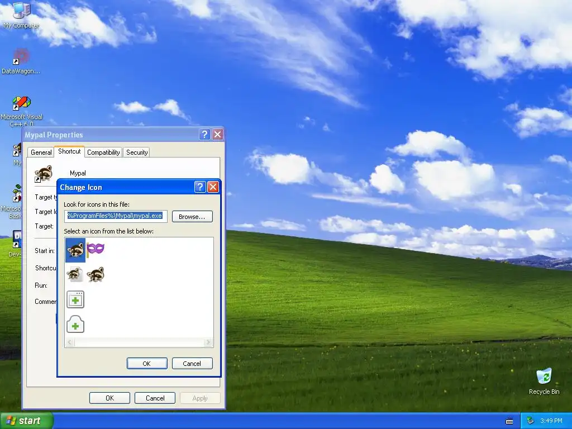Screen dimensions: 572x429
Task: Click the icon list left scroll arrow
Action: click(70, 342)
